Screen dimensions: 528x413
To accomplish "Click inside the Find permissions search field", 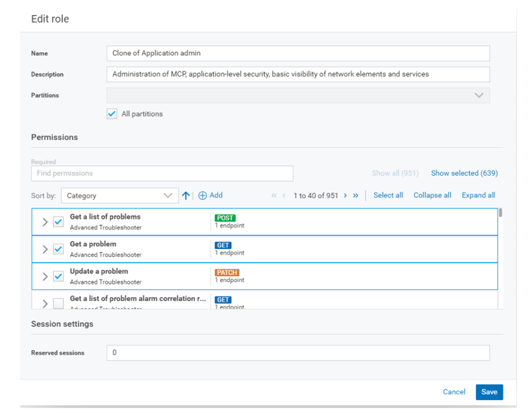I will (x=163, y=173).
